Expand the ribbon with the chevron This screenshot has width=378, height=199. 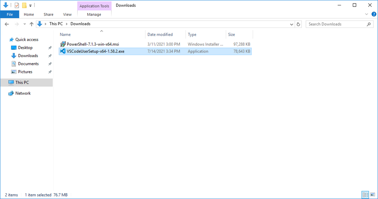(366, 14)
